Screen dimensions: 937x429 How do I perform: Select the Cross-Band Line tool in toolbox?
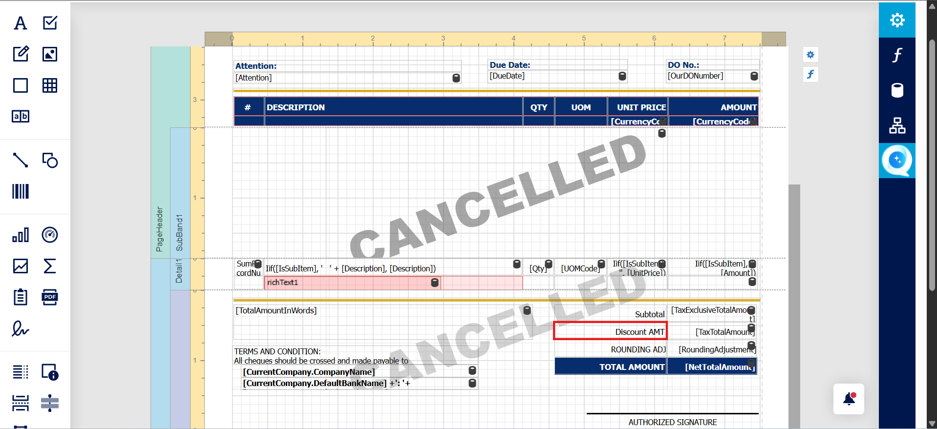click(x=50, y=403)
